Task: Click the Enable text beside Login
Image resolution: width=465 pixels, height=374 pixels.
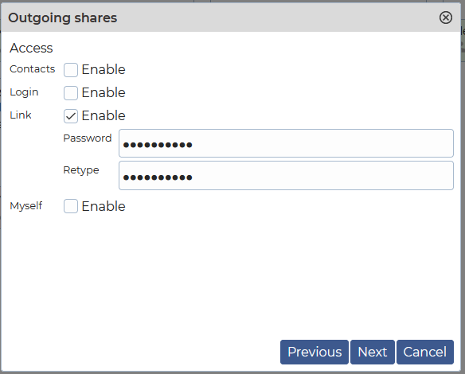Action: point(104,93)
